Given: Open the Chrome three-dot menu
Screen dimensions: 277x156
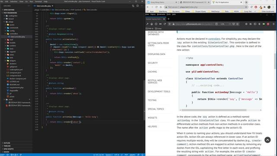Looking at the screenshot, I should click(273, 7).
